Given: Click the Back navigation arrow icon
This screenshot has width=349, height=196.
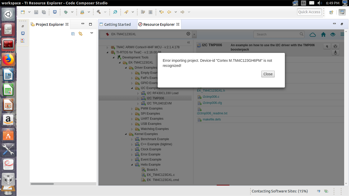Looking at the screenshot, I should pyautogui.click(x=169, y=12).
